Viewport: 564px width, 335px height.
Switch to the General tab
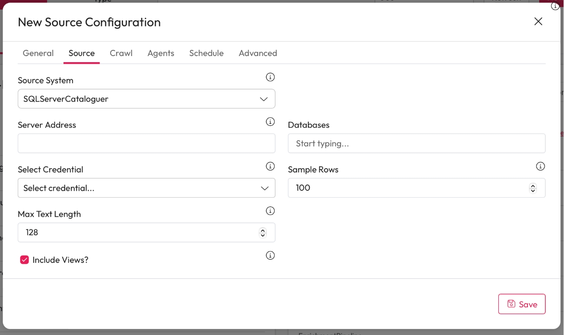[38, 53]
